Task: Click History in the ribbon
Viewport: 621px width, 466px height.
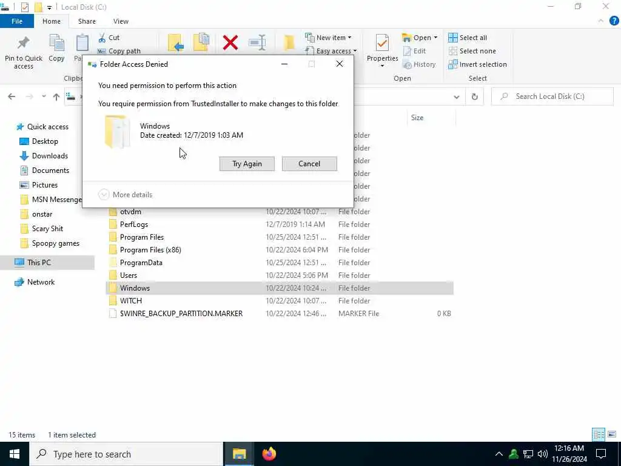Action: point(419,64)
